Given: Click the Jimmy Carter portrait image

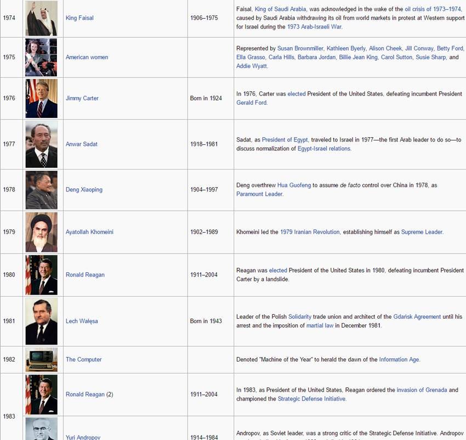Looking at the screenshot, I should (x=41, y=98).
